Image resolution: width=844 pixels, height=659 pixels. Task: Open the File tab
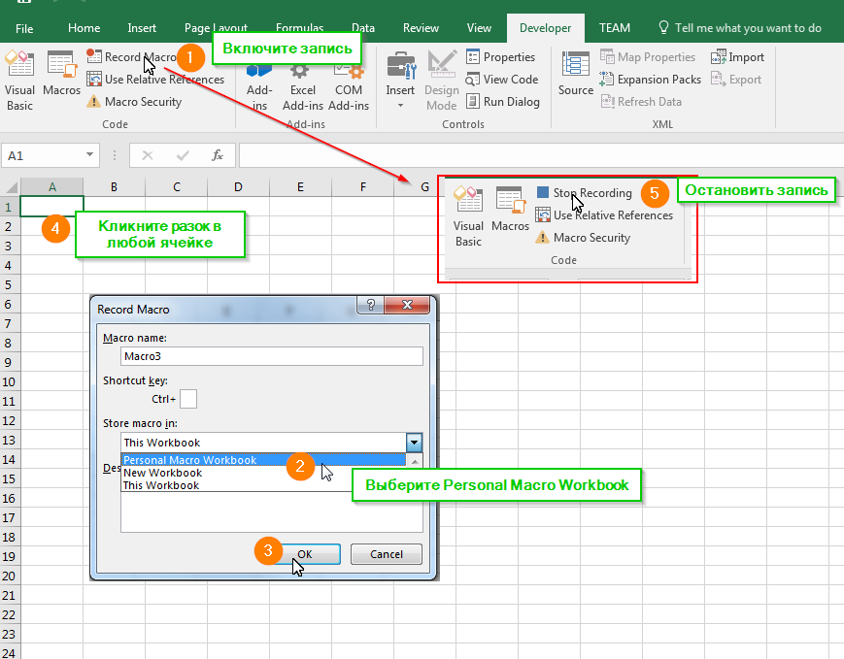(24, 28)
